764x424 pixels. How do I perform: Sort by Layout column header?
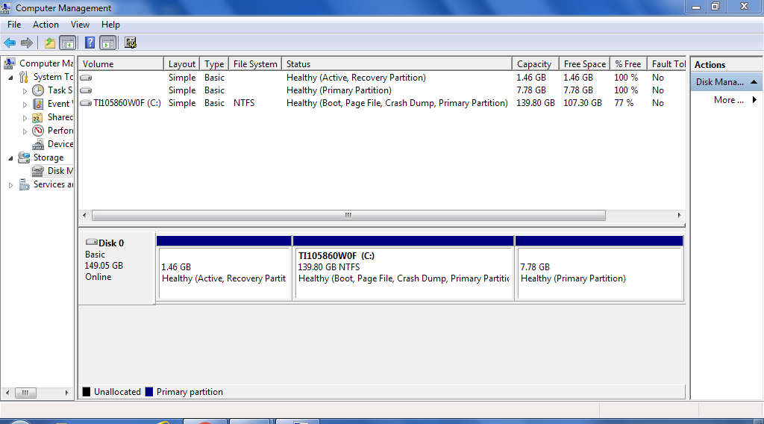coord(182,64)
